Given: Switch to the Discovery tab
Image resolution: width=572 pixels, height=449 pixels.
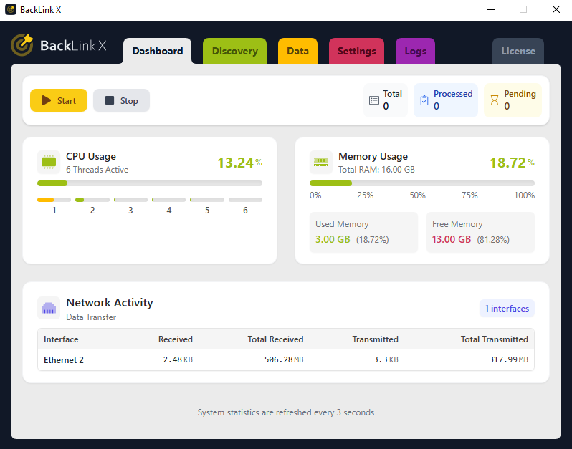Looking at the screenshot, I should 234,51.
